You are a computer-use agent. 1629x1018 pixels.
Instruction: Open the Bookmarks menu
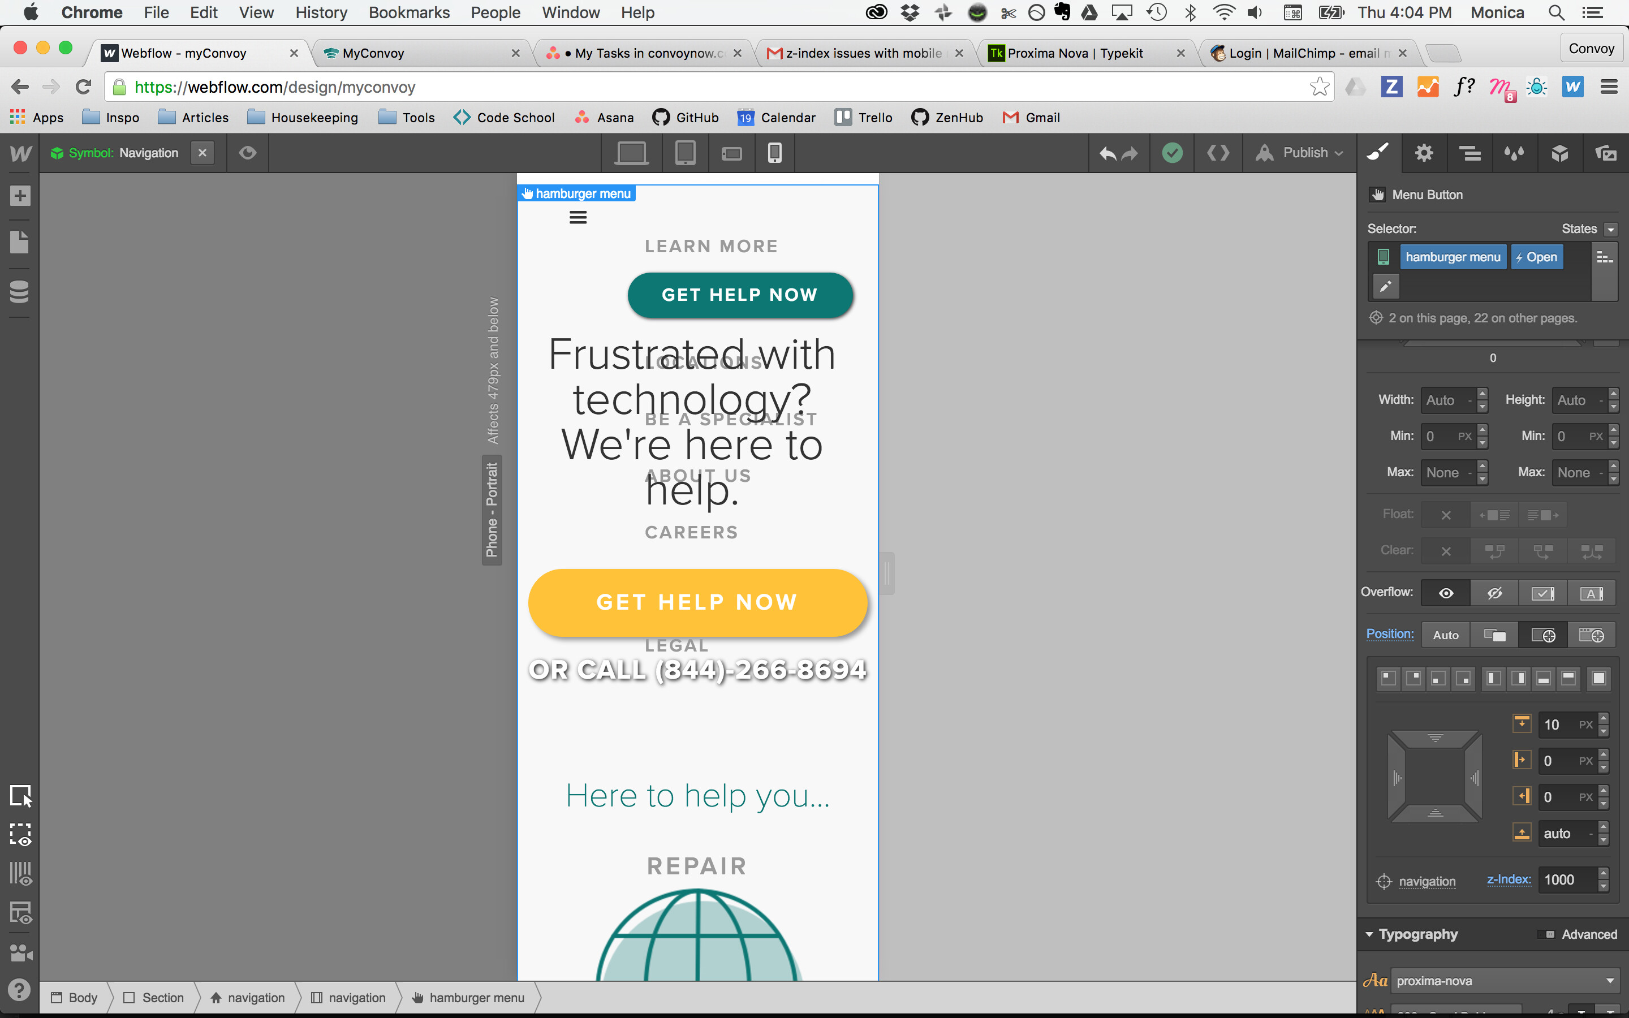(408, 12)
